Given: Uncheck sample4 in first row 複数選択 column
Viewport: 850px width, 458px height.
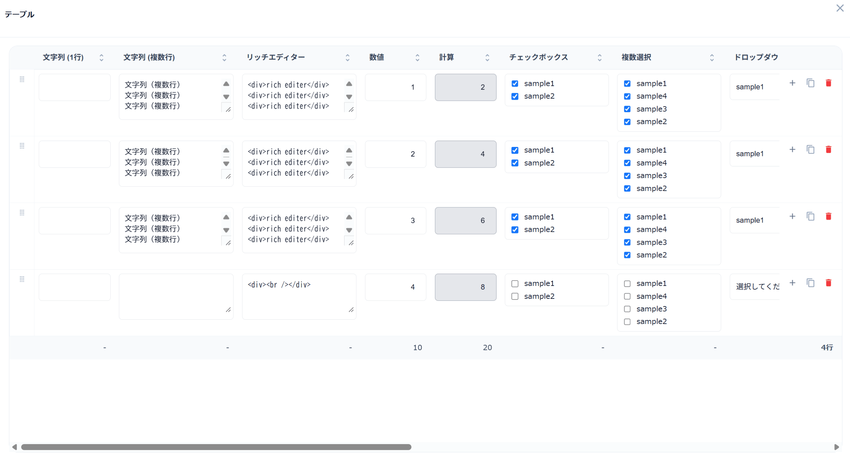Looking at the screenshot, I should tap(627, 96).
